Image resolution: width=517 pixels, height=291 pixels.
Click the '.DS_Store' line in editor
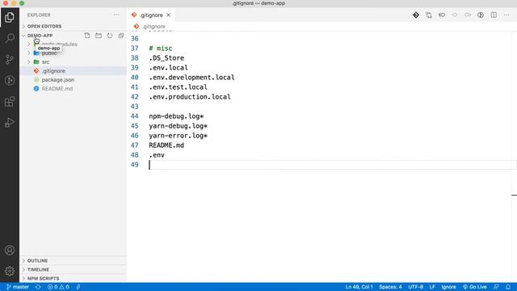[166, 58]
